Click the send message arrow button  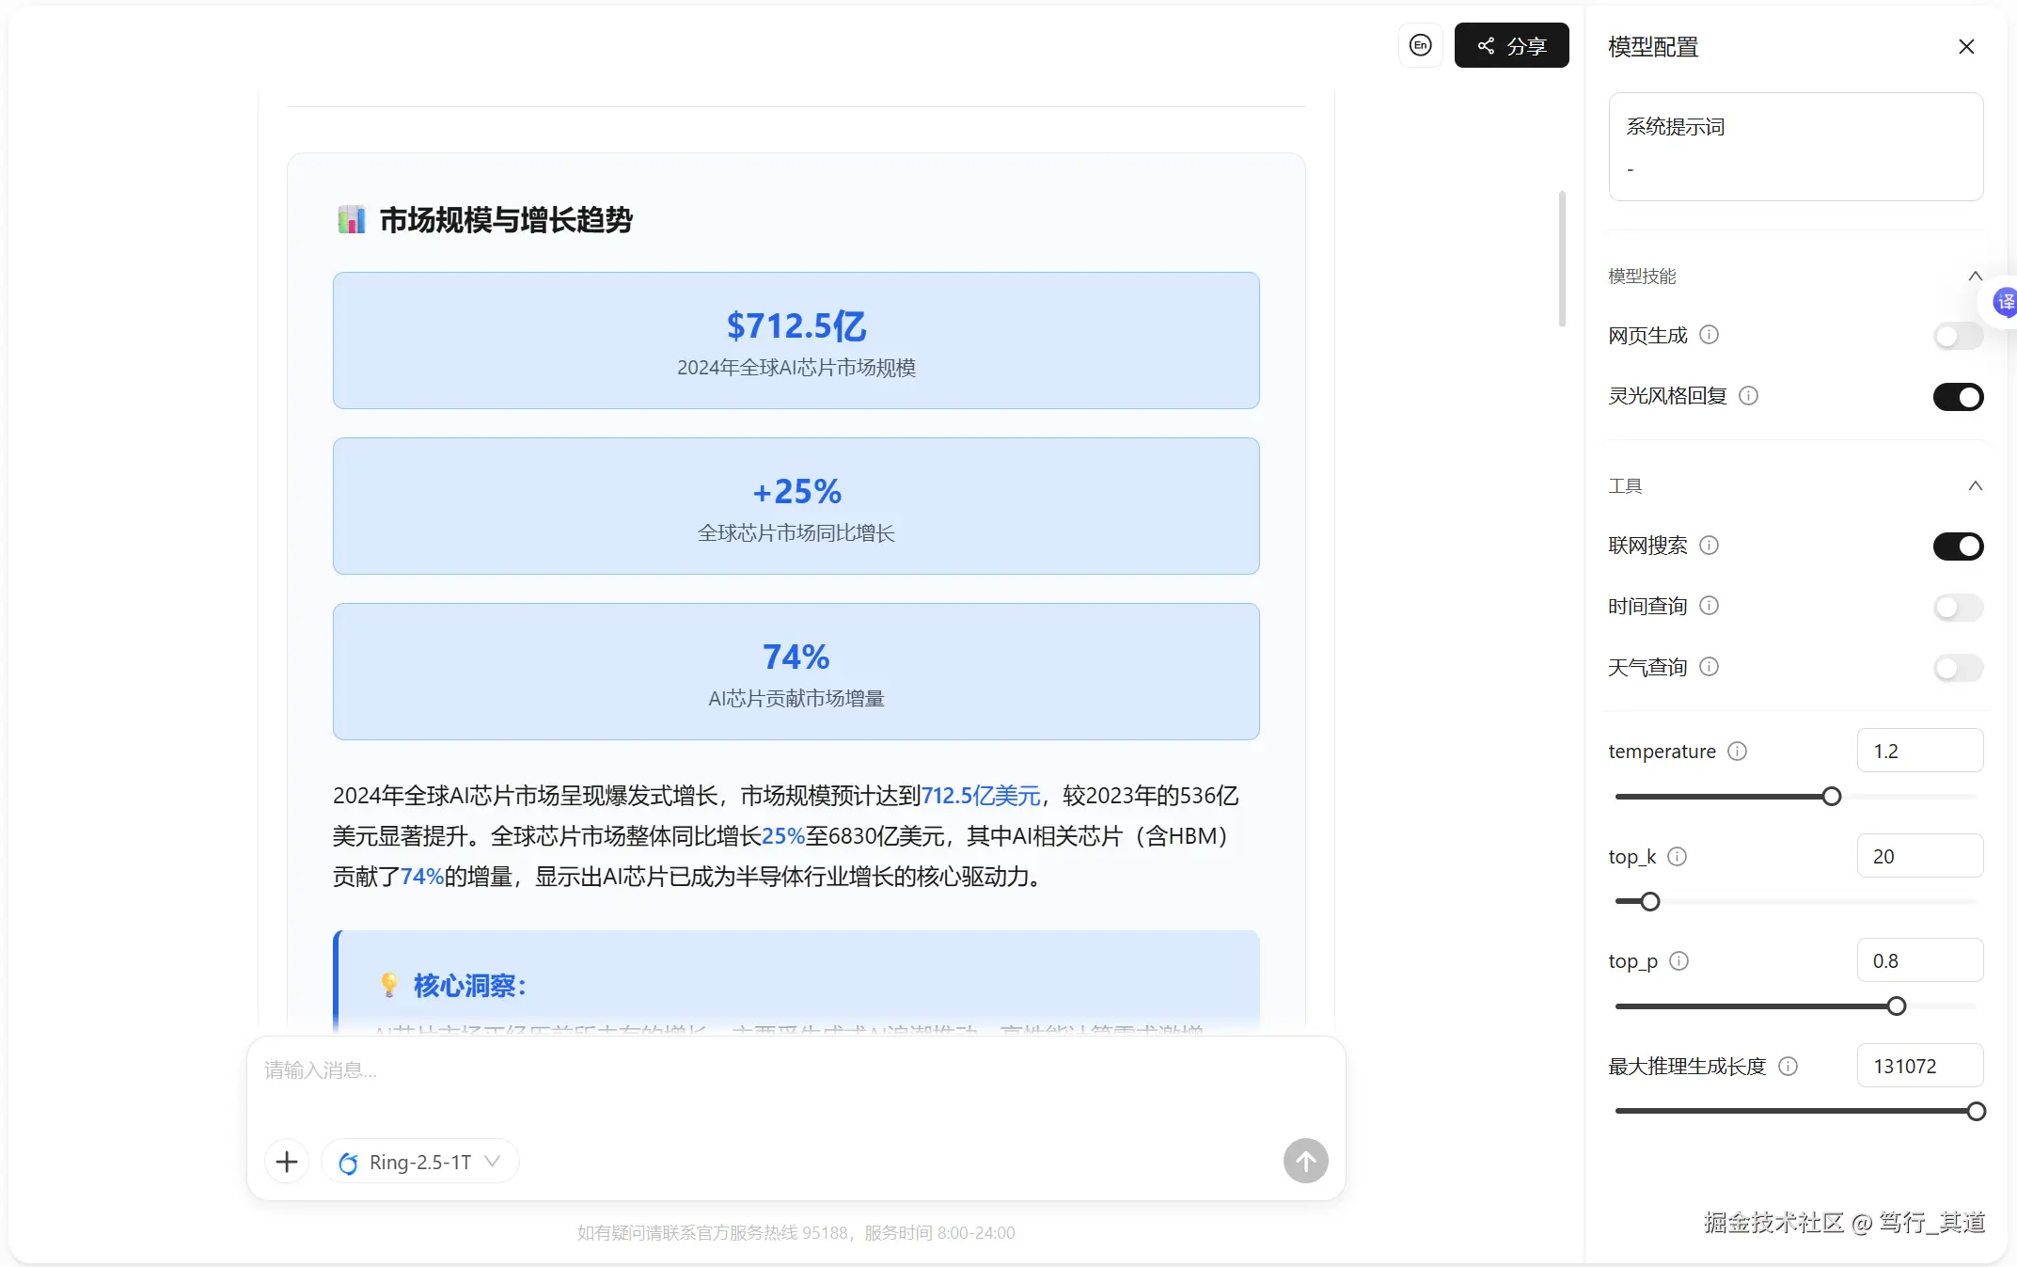click(1305, 1162)
